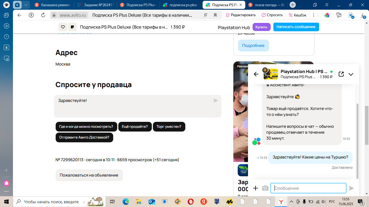Image resolution: width=369 pixels, height=207 pixels.
Task: Select the 'Ещё продаёте?' quick question
Action: pyautogui.click(x=135, y=127)
